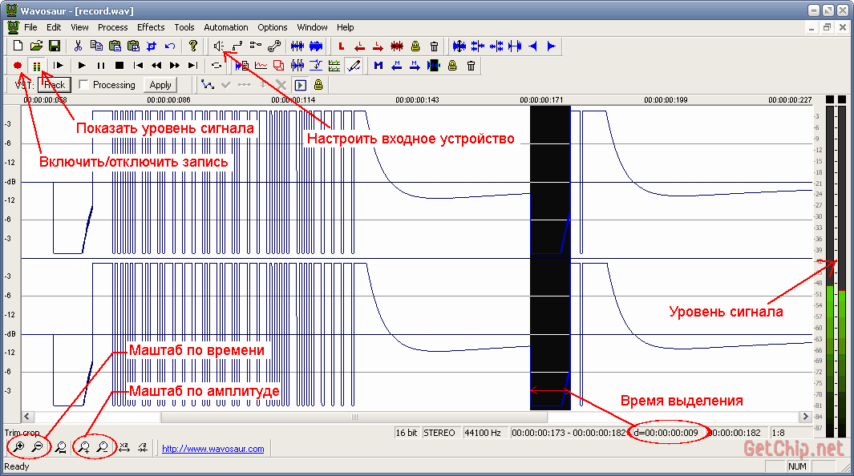The image size is (854, 476).
Task: Click the padlock icon in the automation toolbar
Action: click(x=318, y=85)
